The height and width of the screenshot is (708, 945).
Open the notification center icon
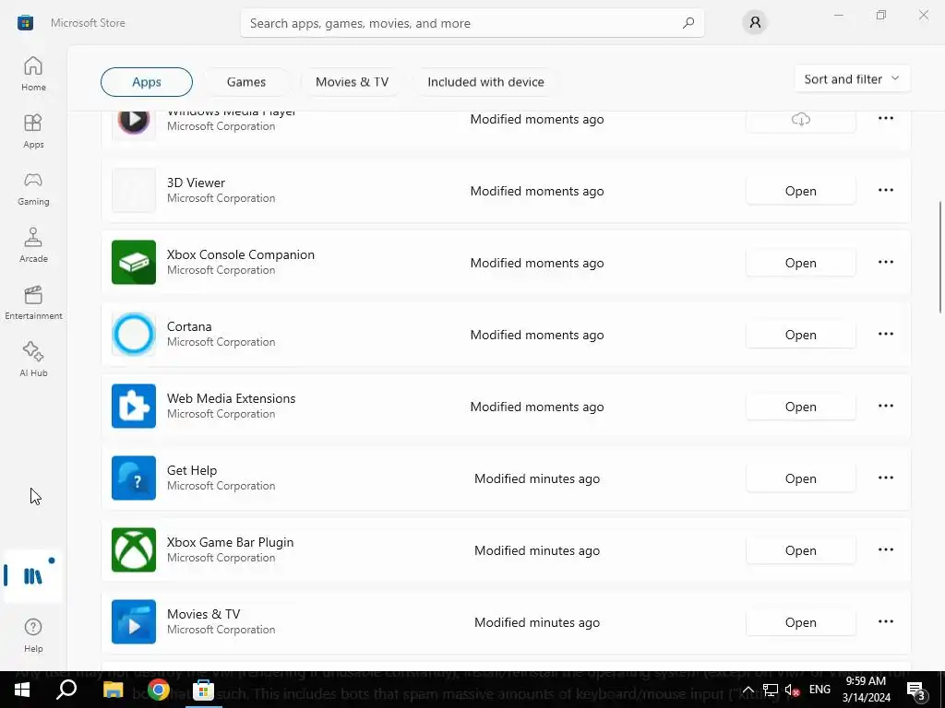tap(916, 690)
